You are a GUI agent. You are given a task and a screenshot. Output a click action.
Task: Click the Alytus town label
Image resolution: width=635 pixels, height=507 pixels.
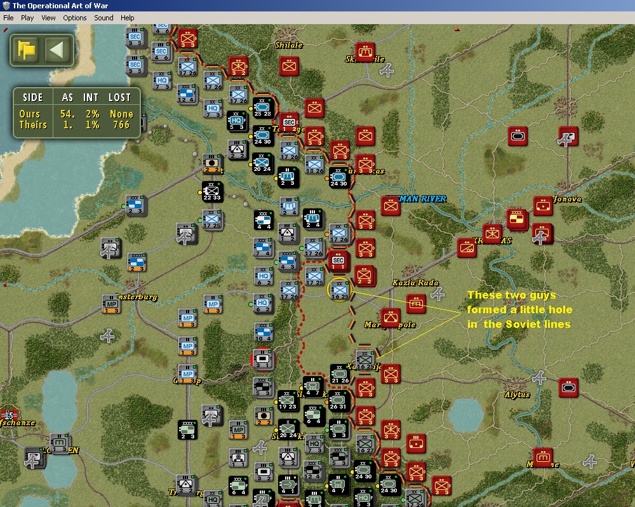coord(517,395)
